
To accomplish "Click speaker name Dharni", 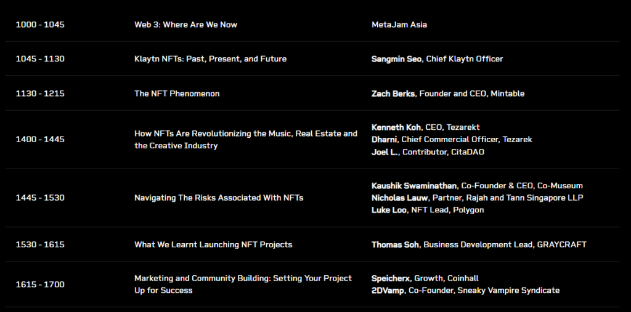I will pyautogui.click(x=385, y=139).
